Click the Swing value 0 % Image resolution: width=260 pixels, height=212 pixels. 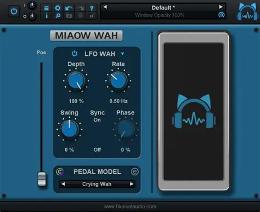(69, 150)
